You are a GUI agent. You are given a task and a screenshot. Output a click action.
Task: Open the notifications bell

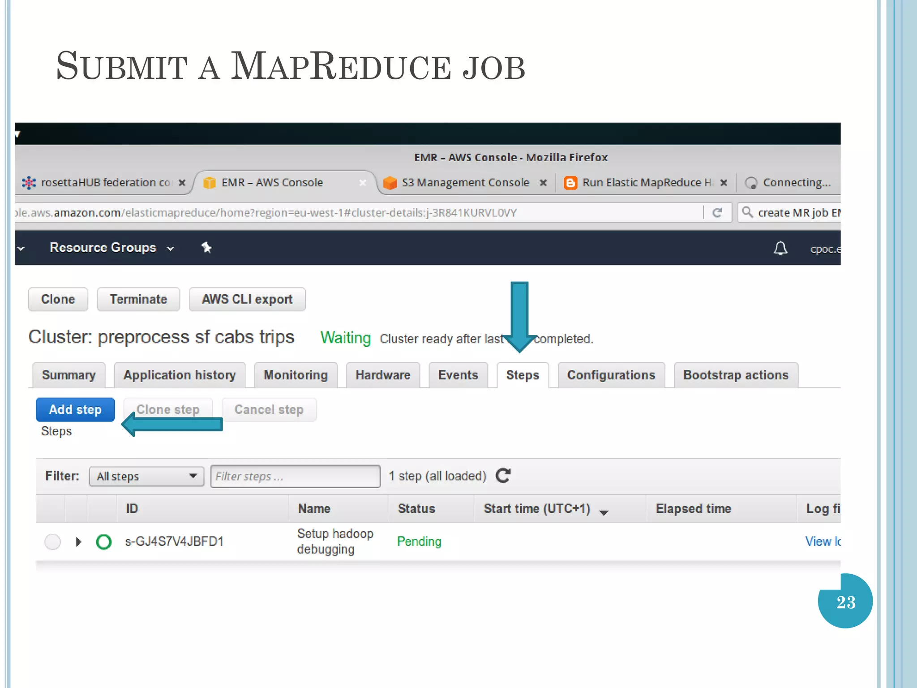coord(780,248)
